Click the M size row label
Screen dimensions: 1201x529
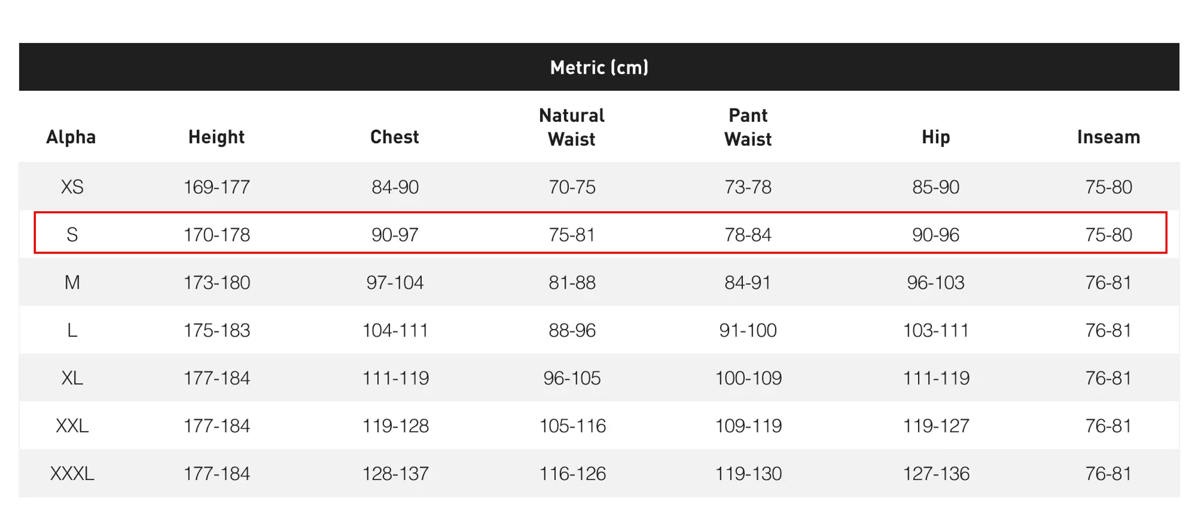[72, 283]
